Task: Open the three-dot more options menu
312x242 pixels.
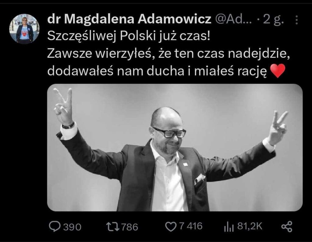Action: [297, 20]
